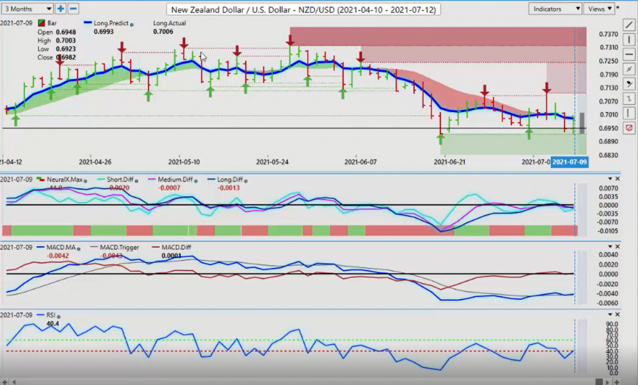The image size is (638, 385).
Task: Zoom in with the blue plus button
Action: pyautogui.click(x=60, y=9)
